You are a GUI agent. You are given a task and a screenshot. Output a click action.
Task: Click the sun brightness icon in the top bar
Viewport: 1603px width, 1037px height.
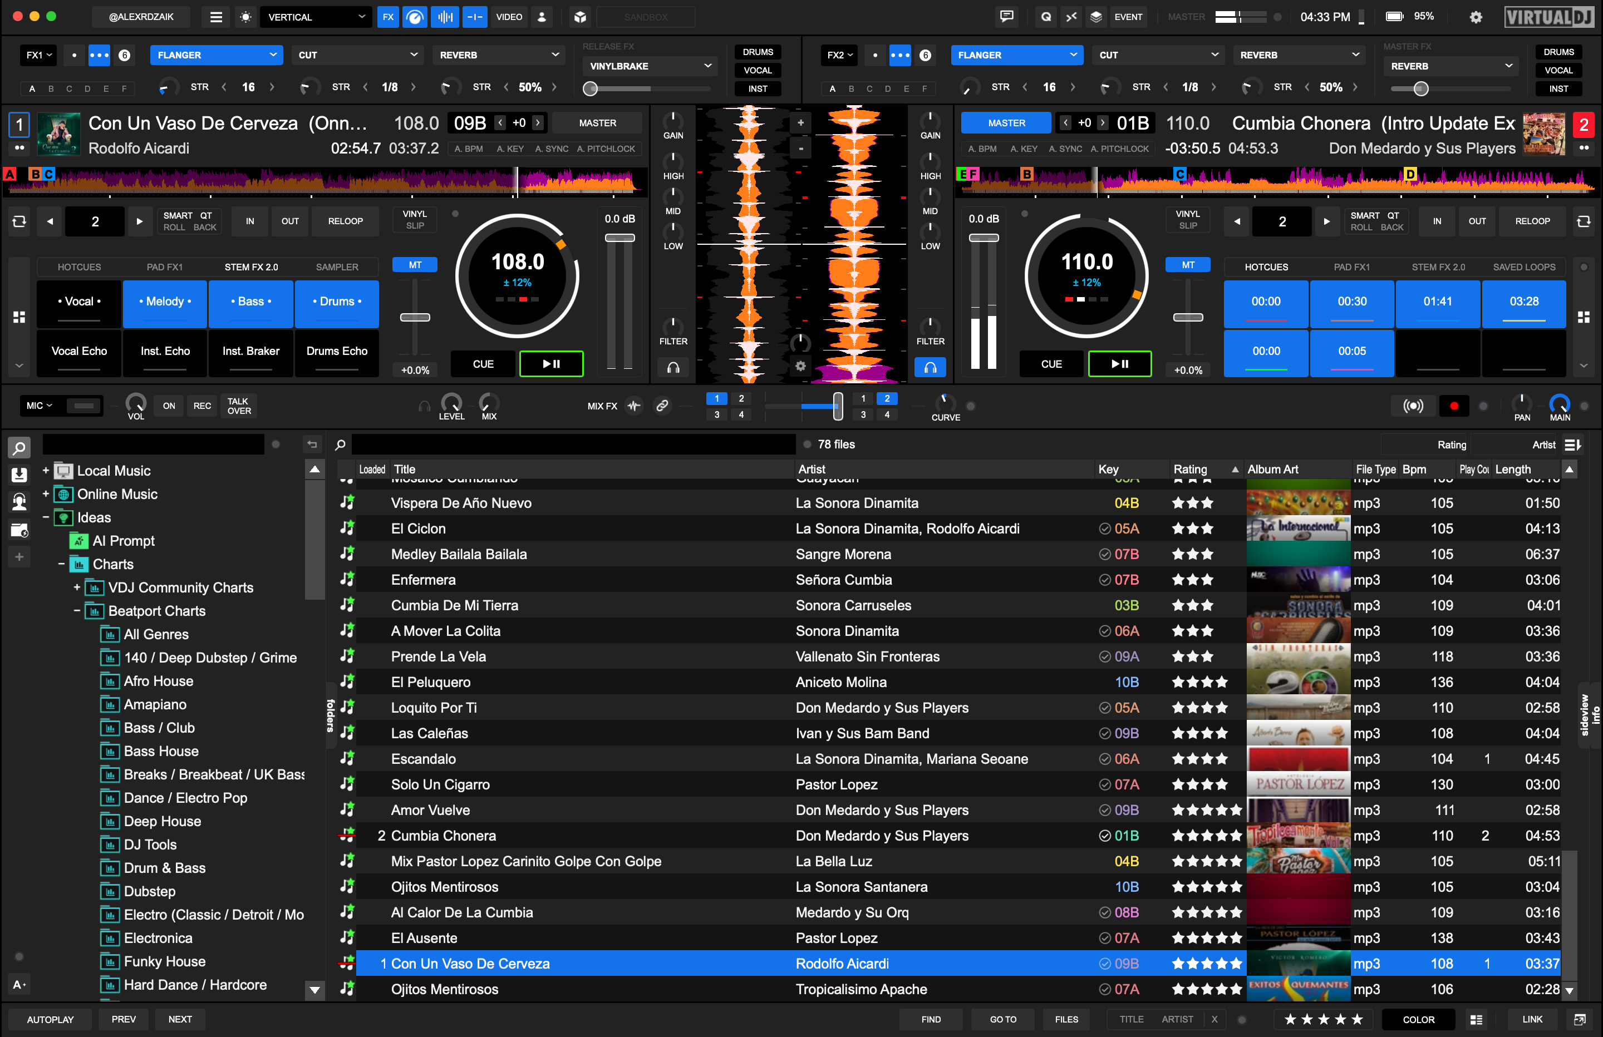245,17
